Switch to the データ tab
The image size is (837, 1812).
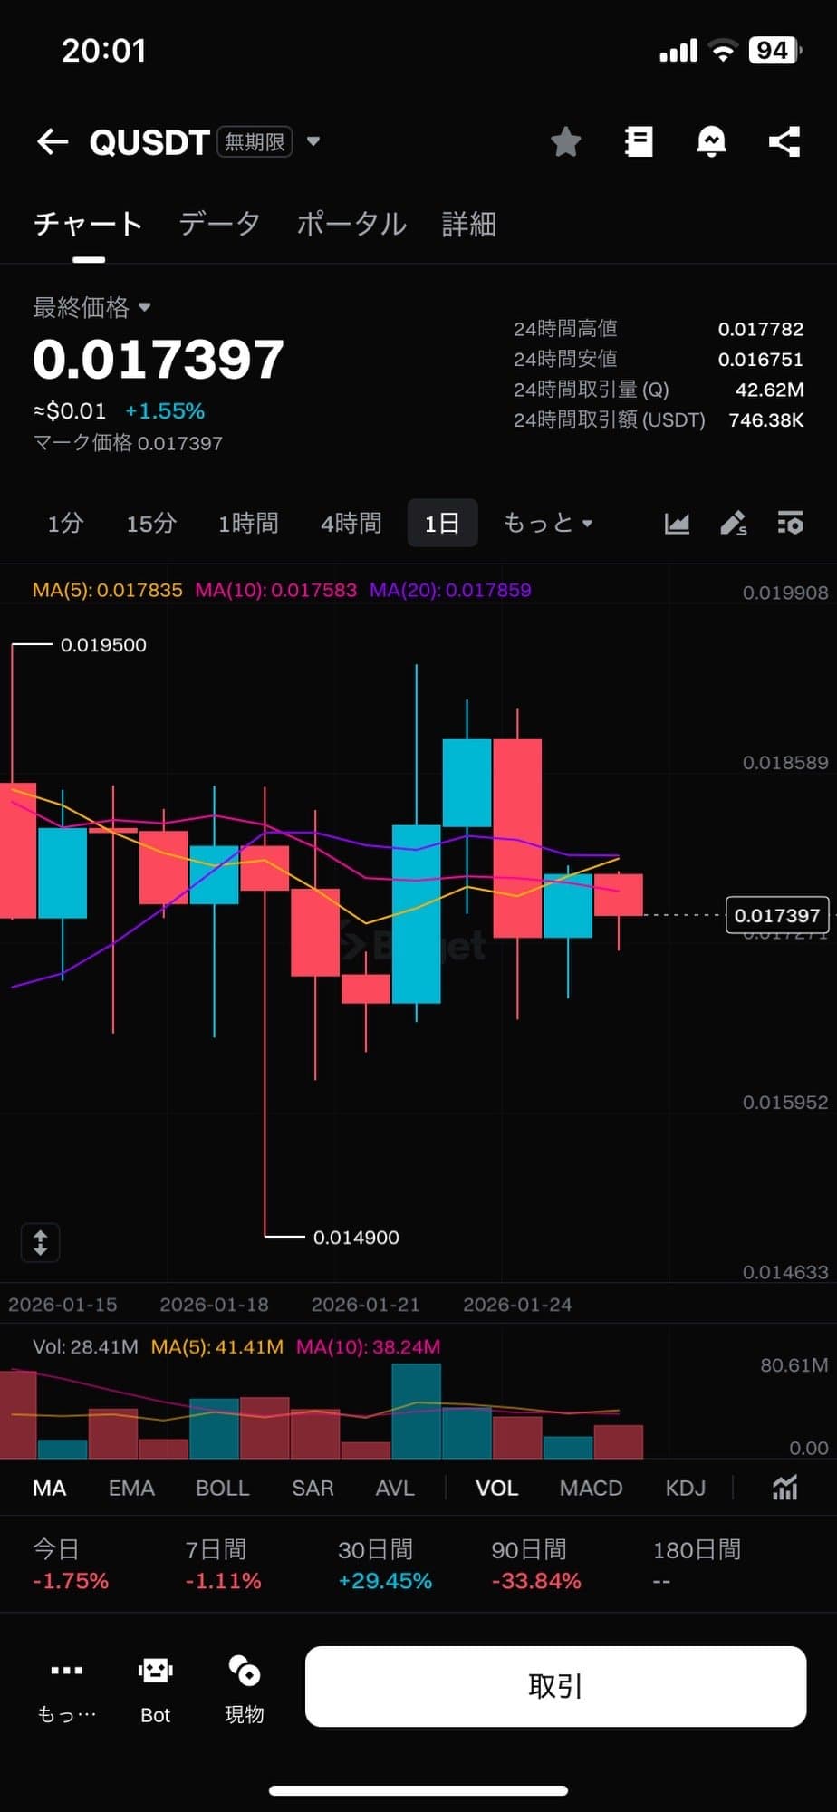click(x=219, y=224)
